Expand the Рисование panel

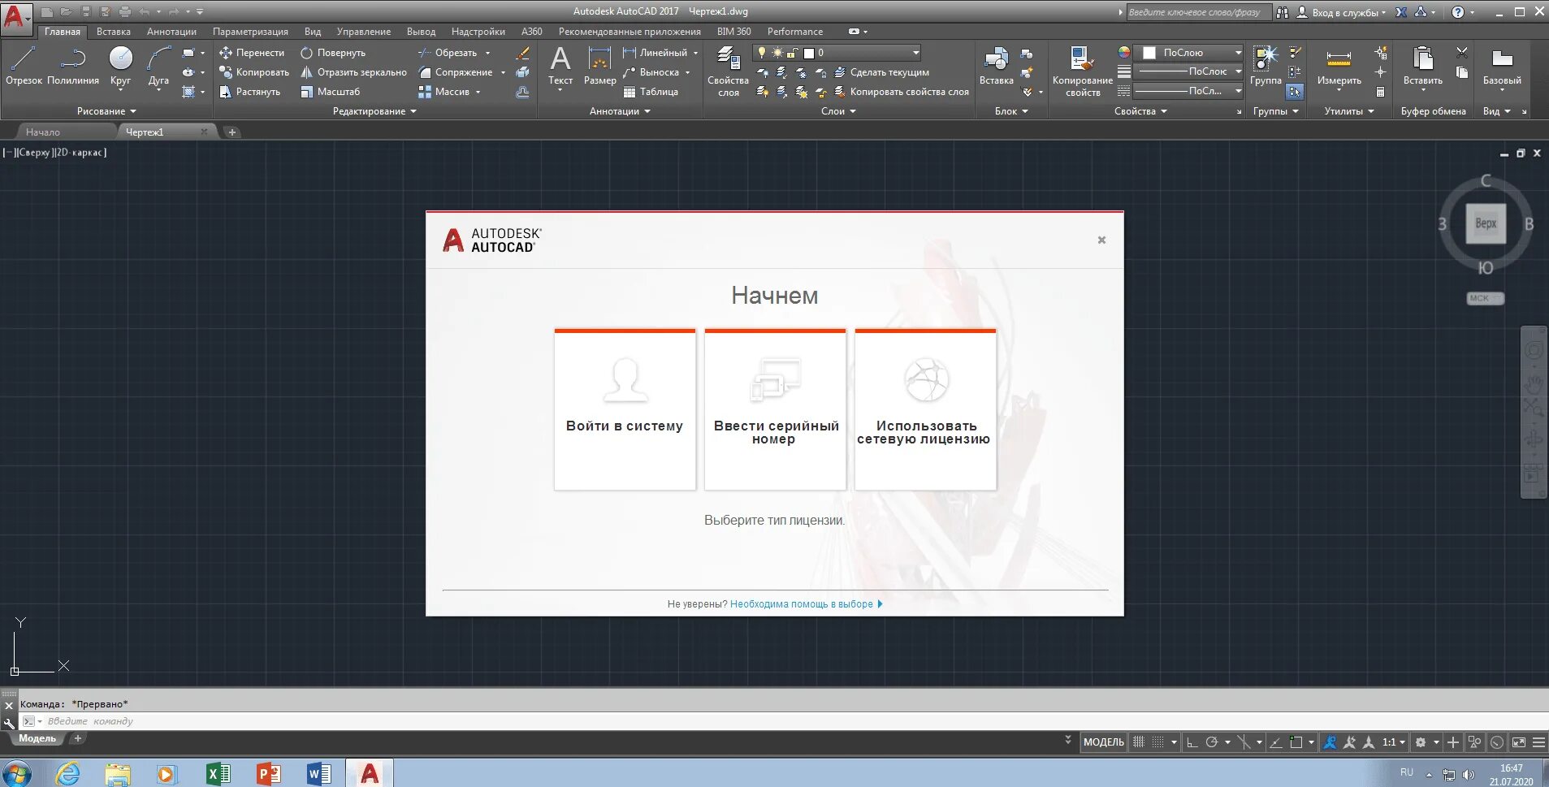coord(106,111)
